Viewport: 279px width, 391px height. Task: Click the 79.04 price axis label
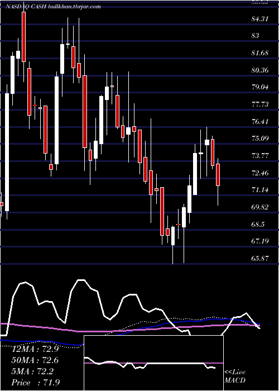[260, 87]
